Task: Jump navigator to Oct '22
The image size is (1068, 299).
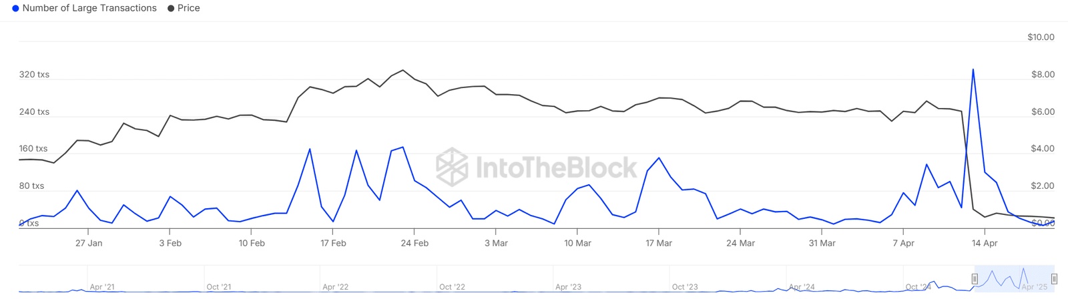Action: (452, 287)
